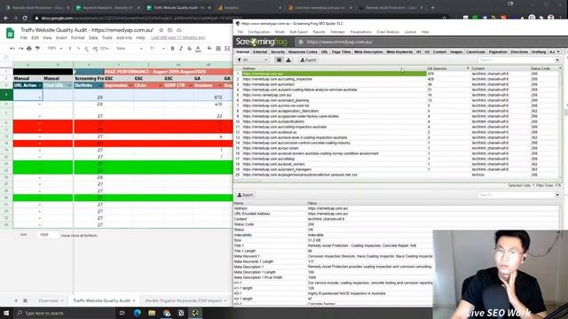568x319 pixels.
Task: Open filter dropdown on SERP CTR column
Action: pos(190,85)
